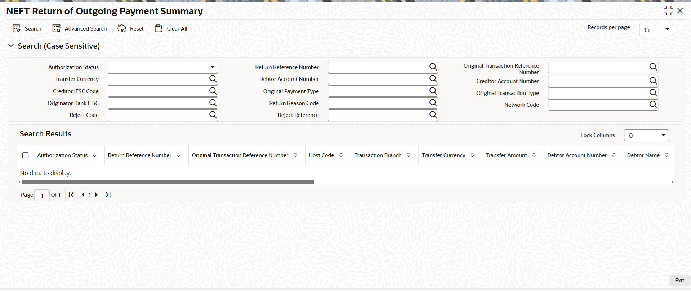The width and height of the screenshot is (691, 291).
Task: Collapse the Search (Case Sensitive) section
Action: tap(11, 46)
